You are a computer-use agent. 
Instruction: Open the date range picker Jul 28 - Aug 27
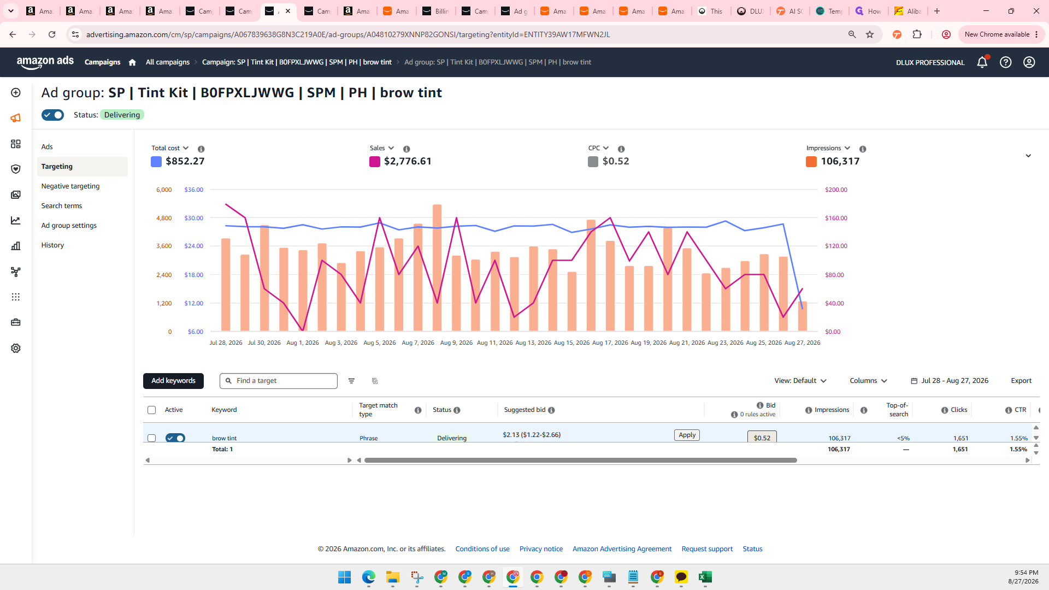(x=950, y=381)
